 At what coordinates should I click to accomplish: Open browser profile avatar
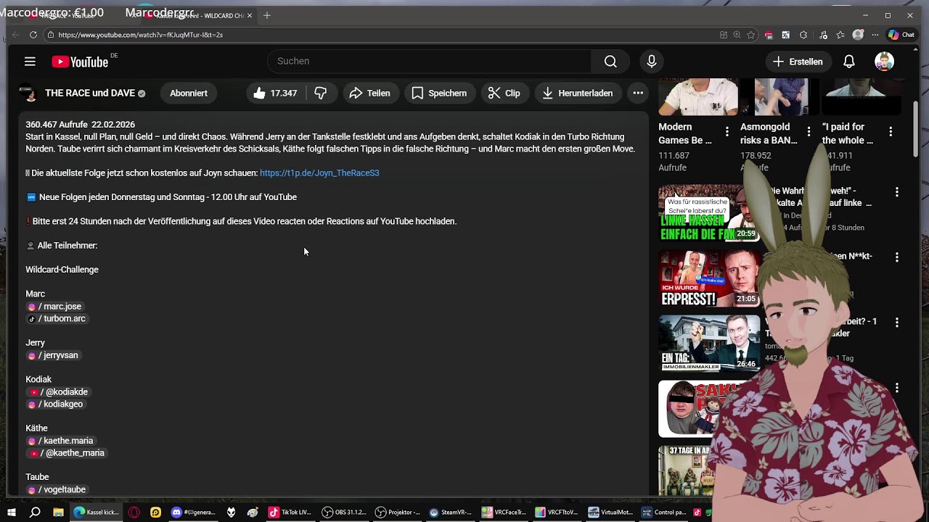click(858, 35)
